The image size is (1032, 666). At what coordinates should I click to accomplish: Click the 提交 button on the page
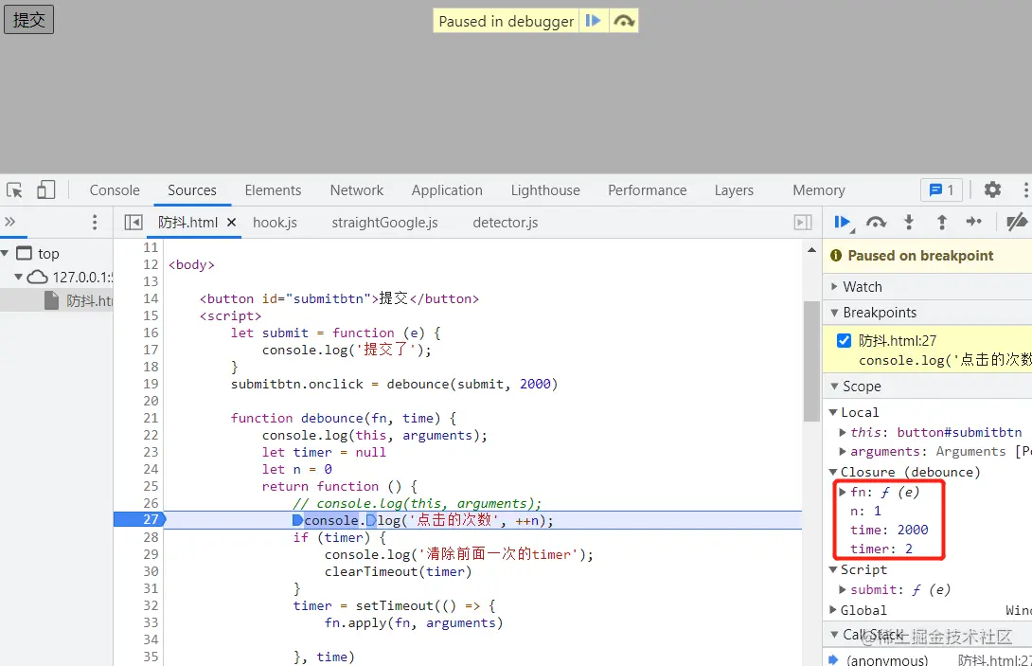[29, 19]
